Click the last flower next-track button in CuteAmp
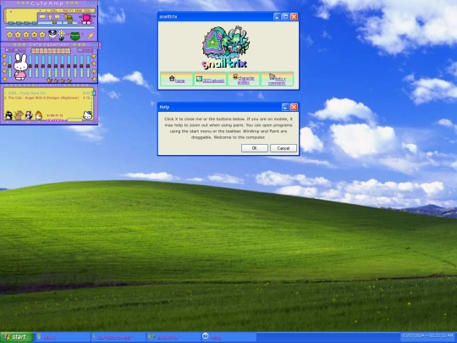This screenshot has width=457, height=343. pyautogui.click(x=42, y=35)
